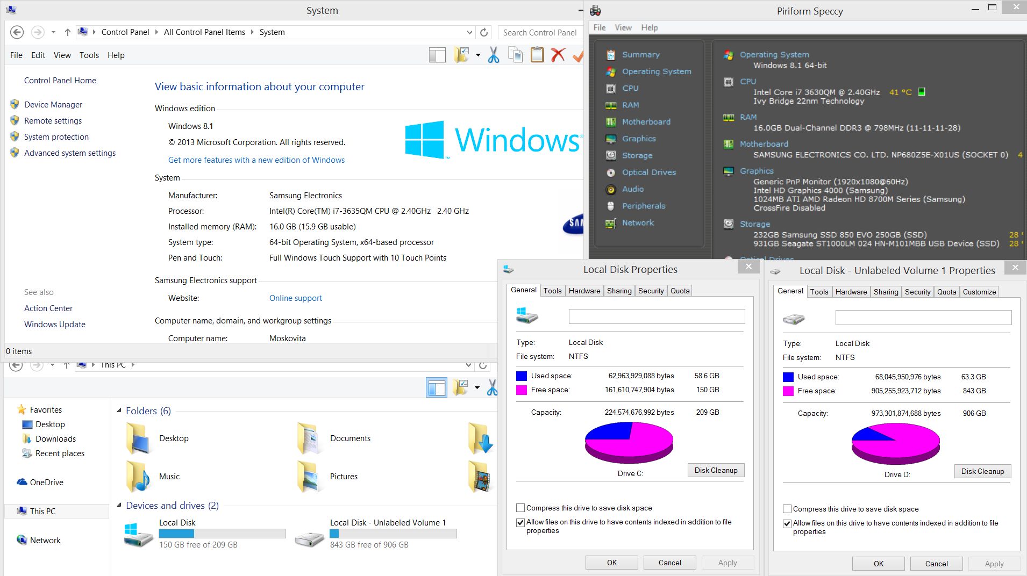1027x576 pixels.
Task: Select the Optical Drives icon in Speccy sidebar
Action: coord(611,172)
